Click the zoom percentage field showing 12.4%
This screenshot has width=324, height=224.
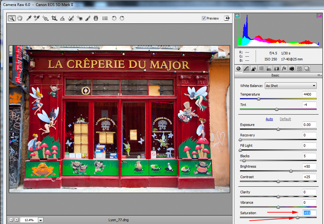point(29,220)
